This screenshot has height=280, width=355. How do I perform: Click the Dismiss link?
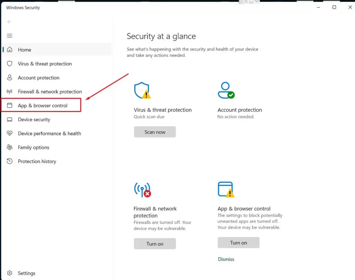click(x=226, y=259)
